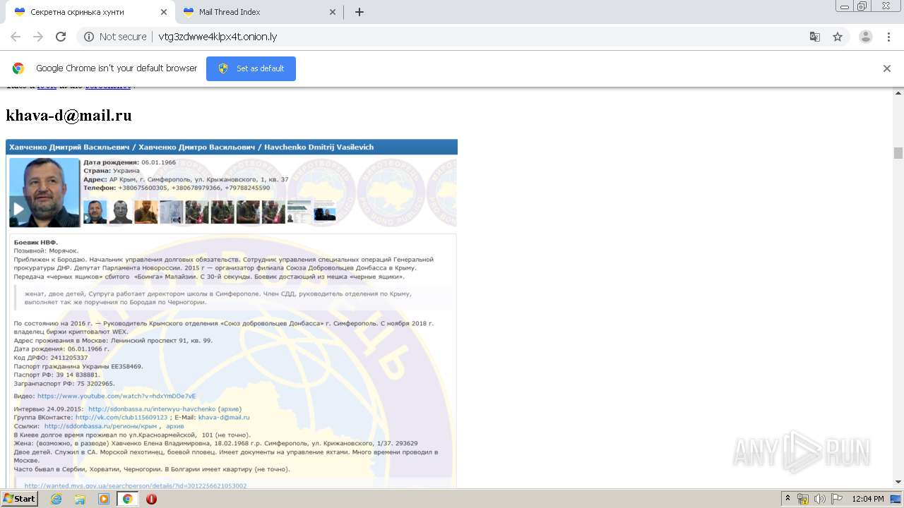
Task: View the Not secure site information
Action: 115,37
